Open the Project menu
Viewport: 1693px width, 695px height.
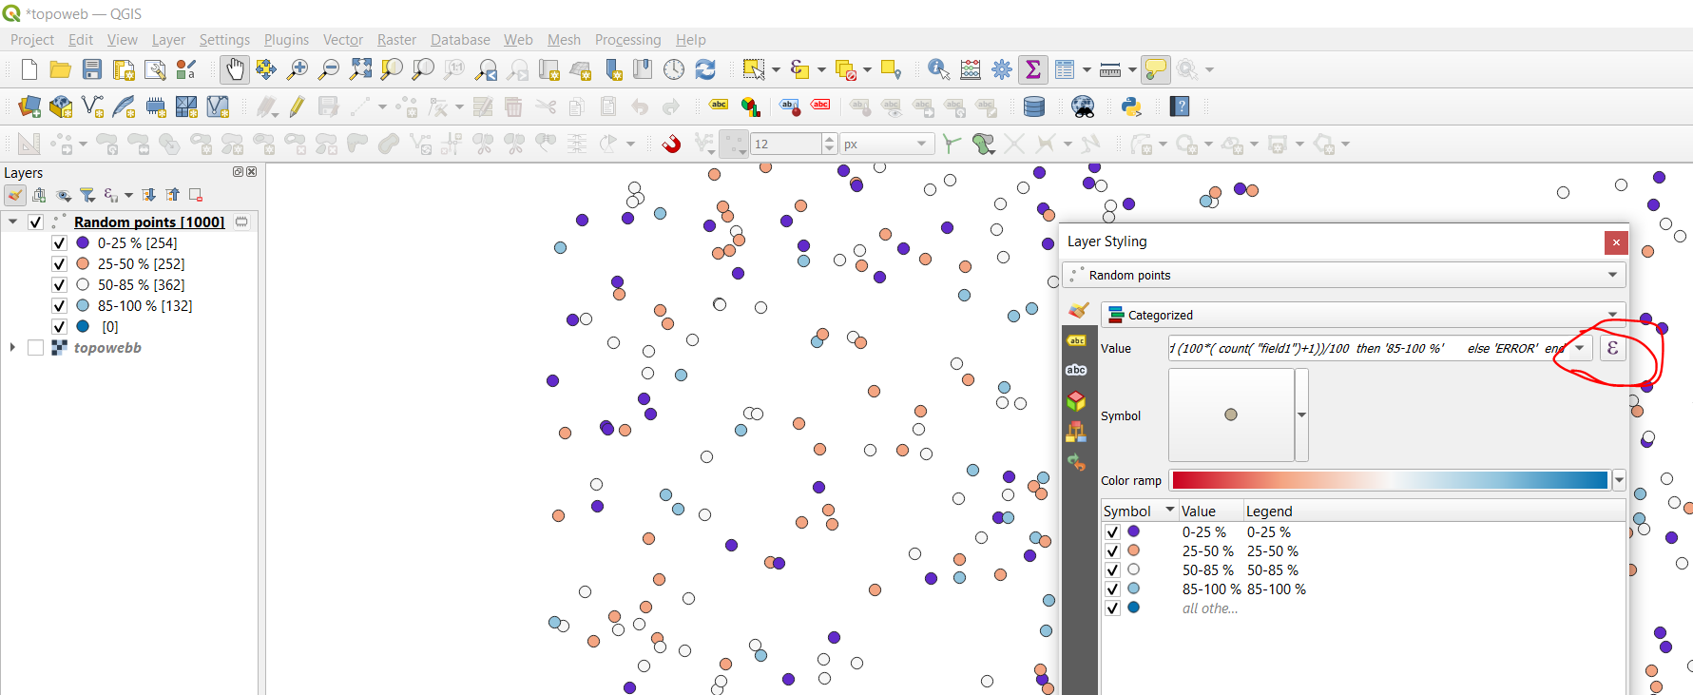[x=32, y=40]
